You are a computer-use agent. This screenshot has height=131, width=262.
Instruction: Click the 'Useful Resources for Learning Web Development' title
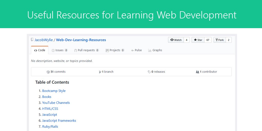point(132,15)
